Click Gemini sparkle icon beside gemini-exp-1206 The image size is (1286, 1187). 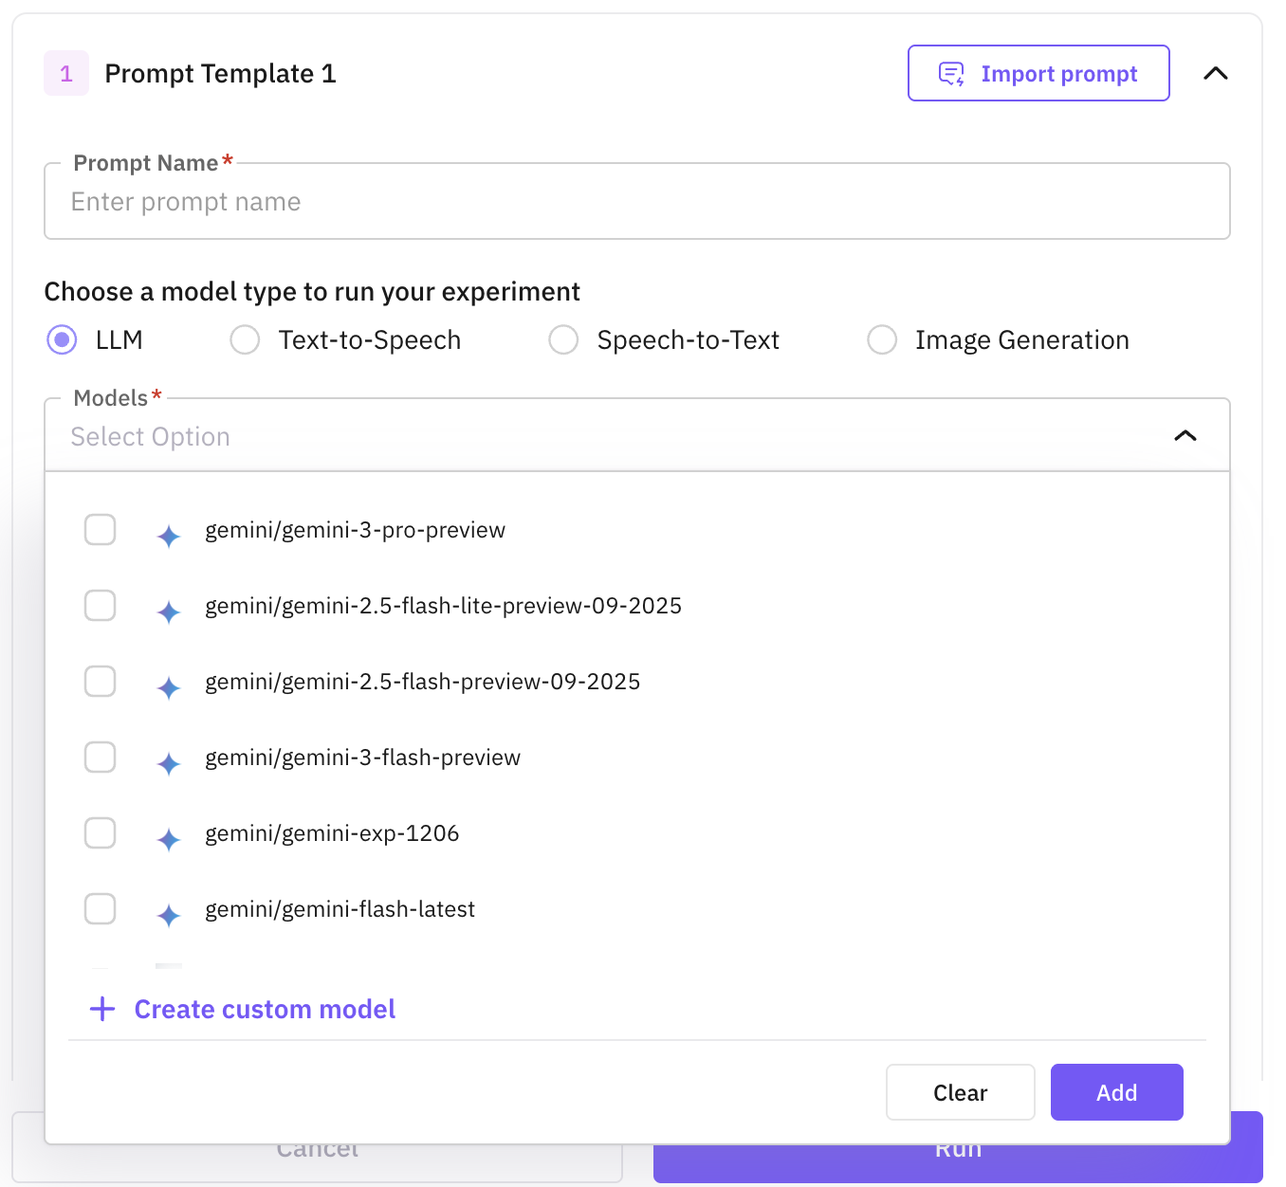169,839
